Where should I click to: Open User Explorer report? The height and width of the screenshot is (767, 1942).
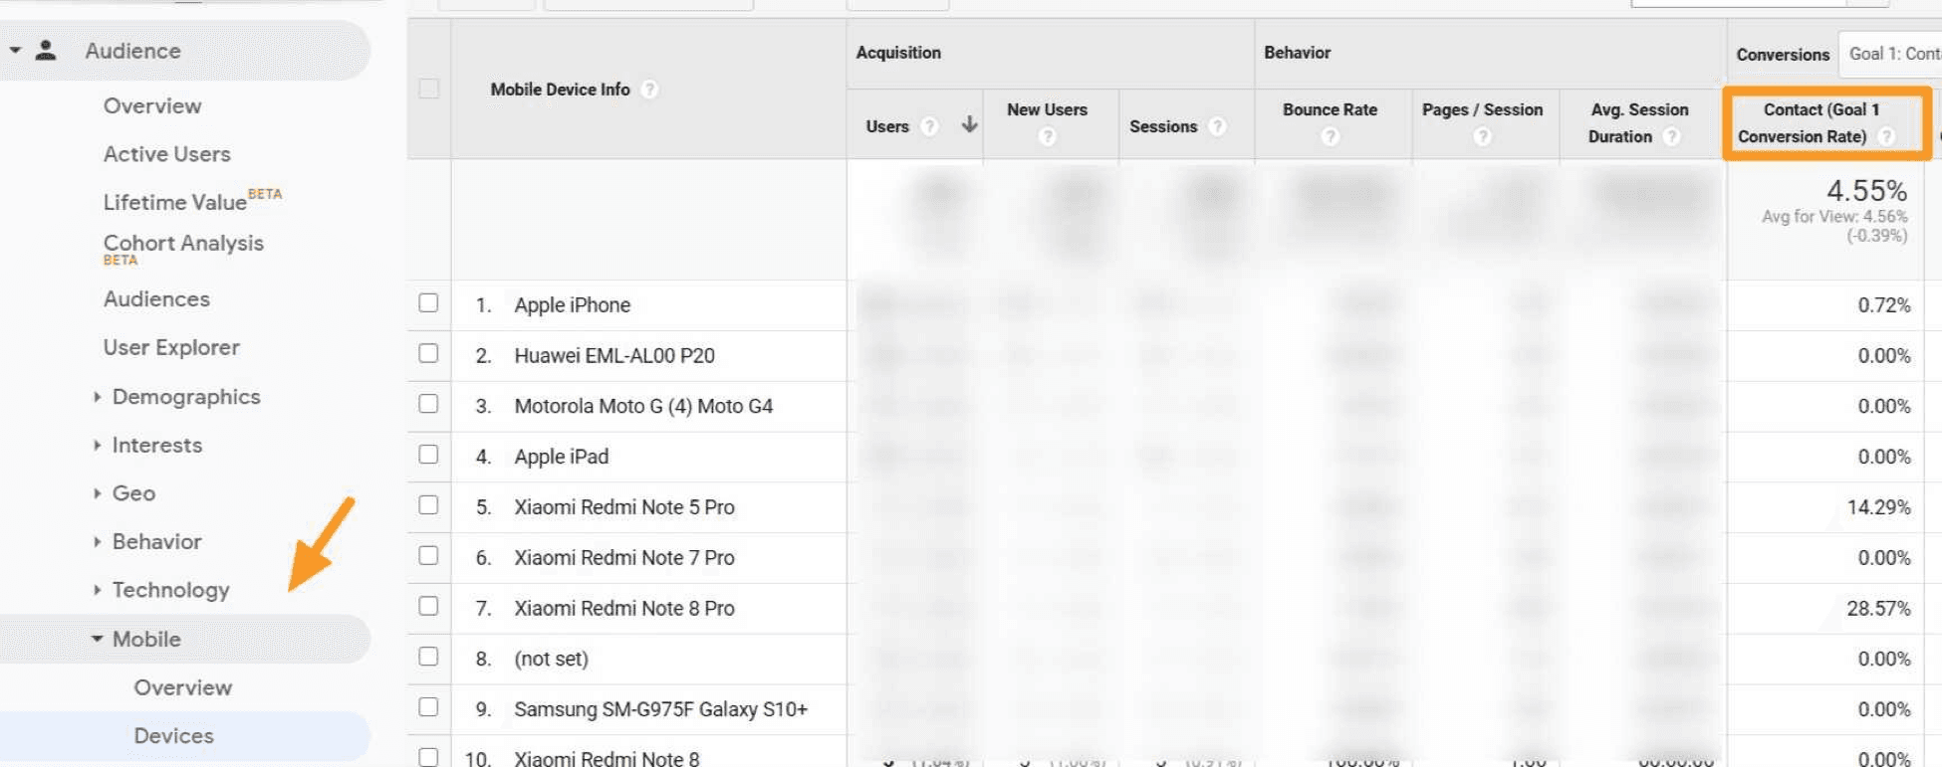coord(171,347)
